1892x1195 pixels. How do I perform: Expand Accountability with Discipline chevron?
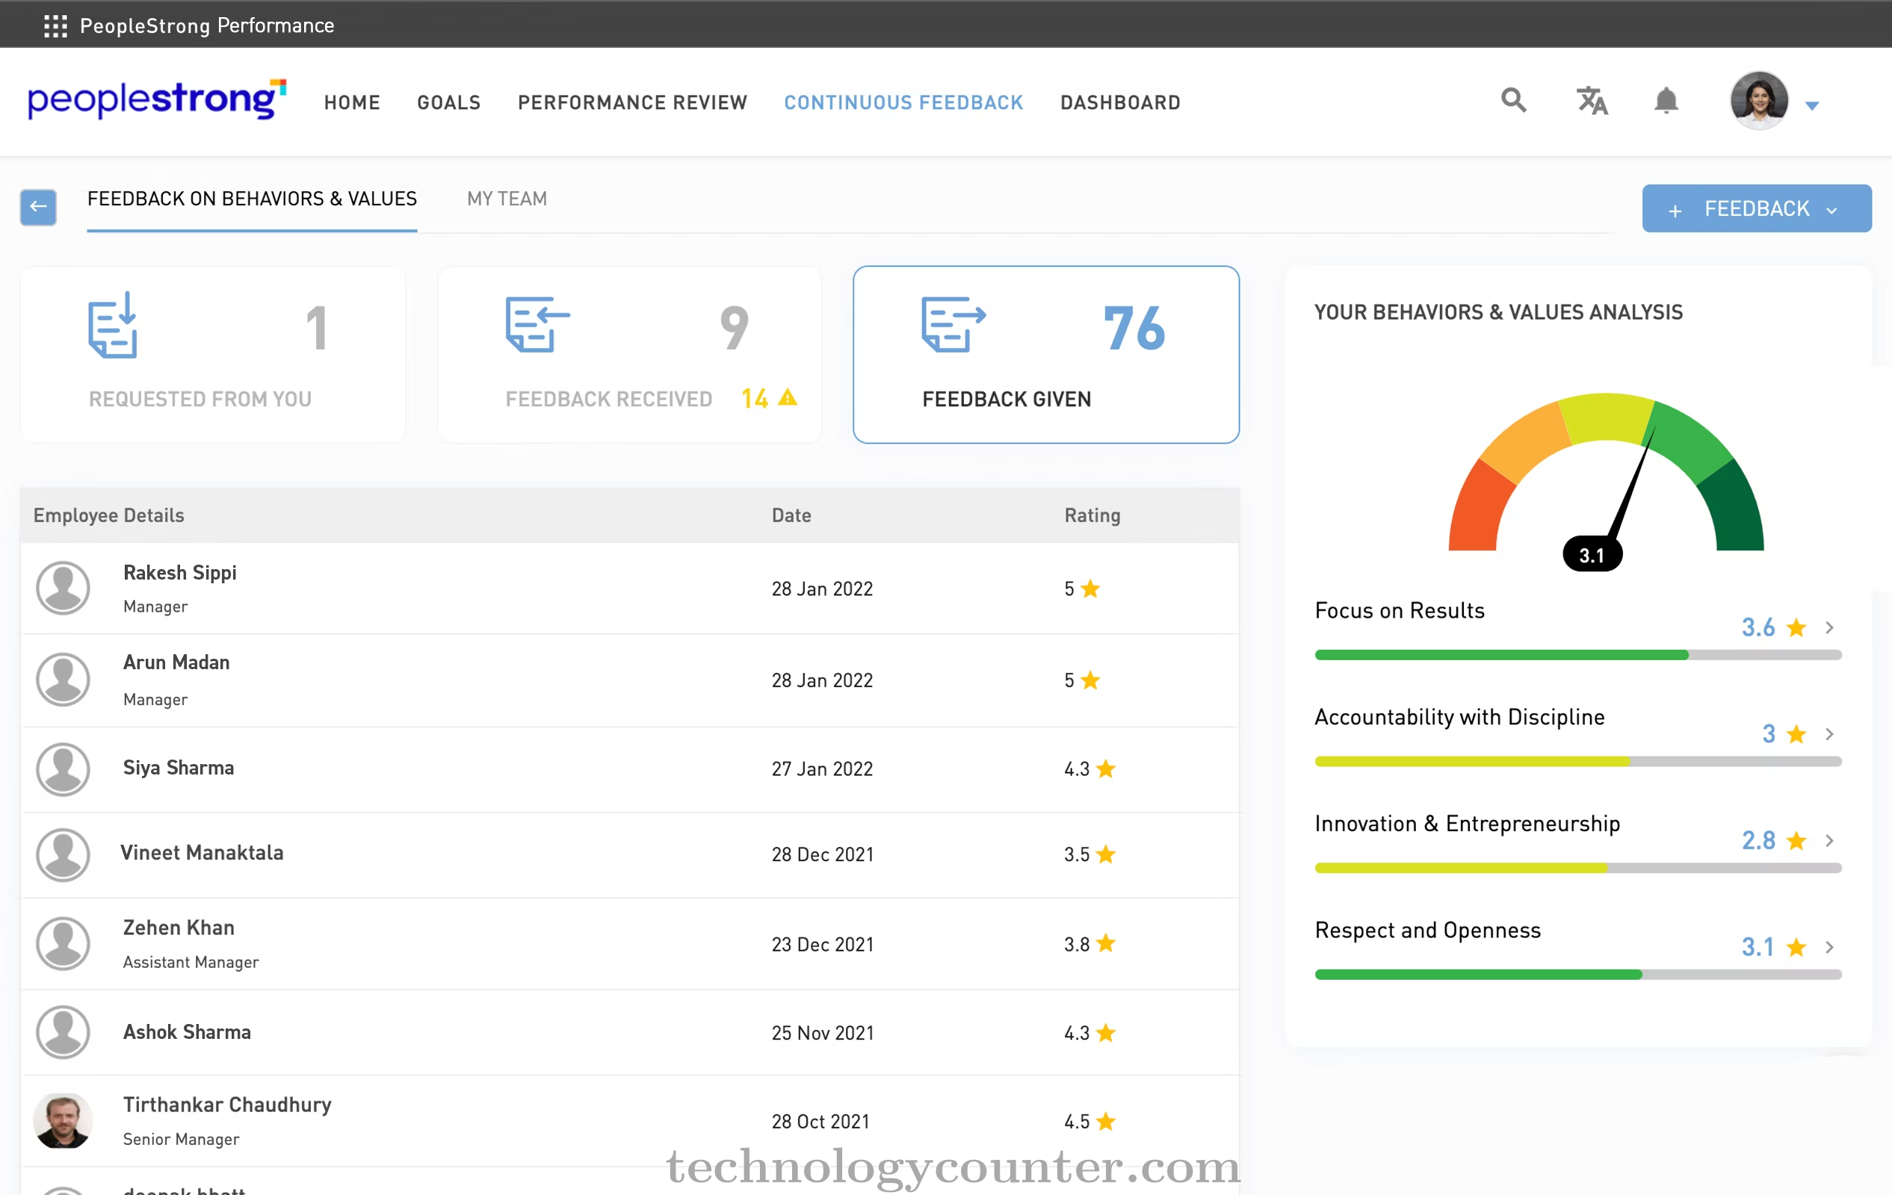tap(1829, 733)
